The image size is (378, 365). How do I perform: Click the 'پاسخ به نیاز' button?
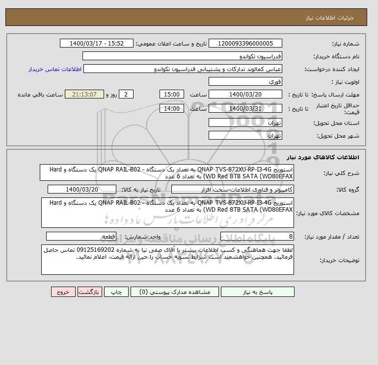pyautogui.click(x=257, y=292)
